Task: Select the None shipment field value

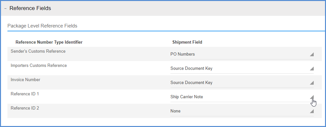Action: [x=242, y=111]
